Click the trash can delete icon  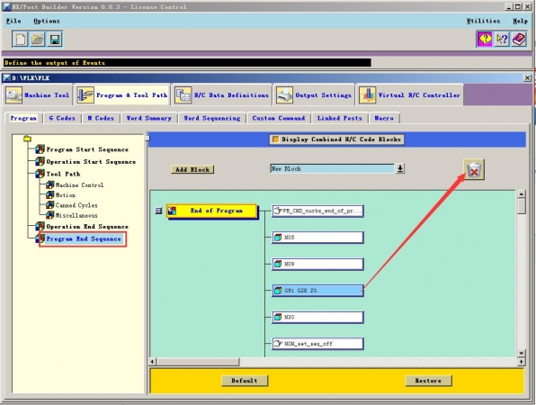[x=474, y=170]
